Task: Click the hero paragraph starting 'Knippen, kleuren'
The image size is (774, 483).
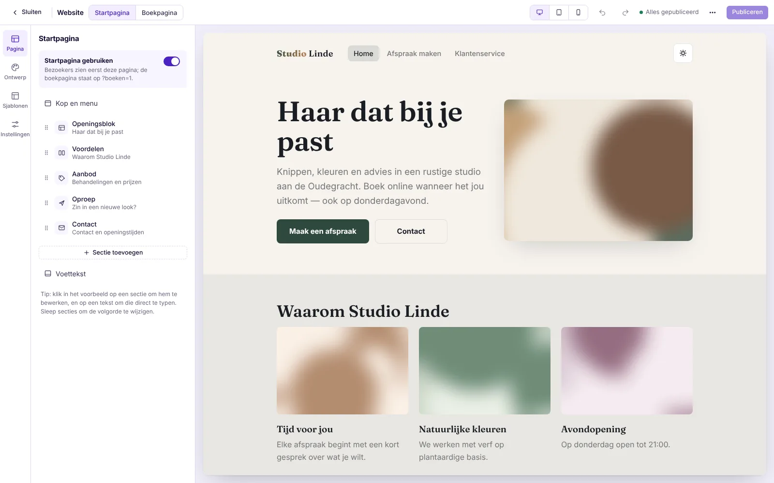Action: (380, 186)
